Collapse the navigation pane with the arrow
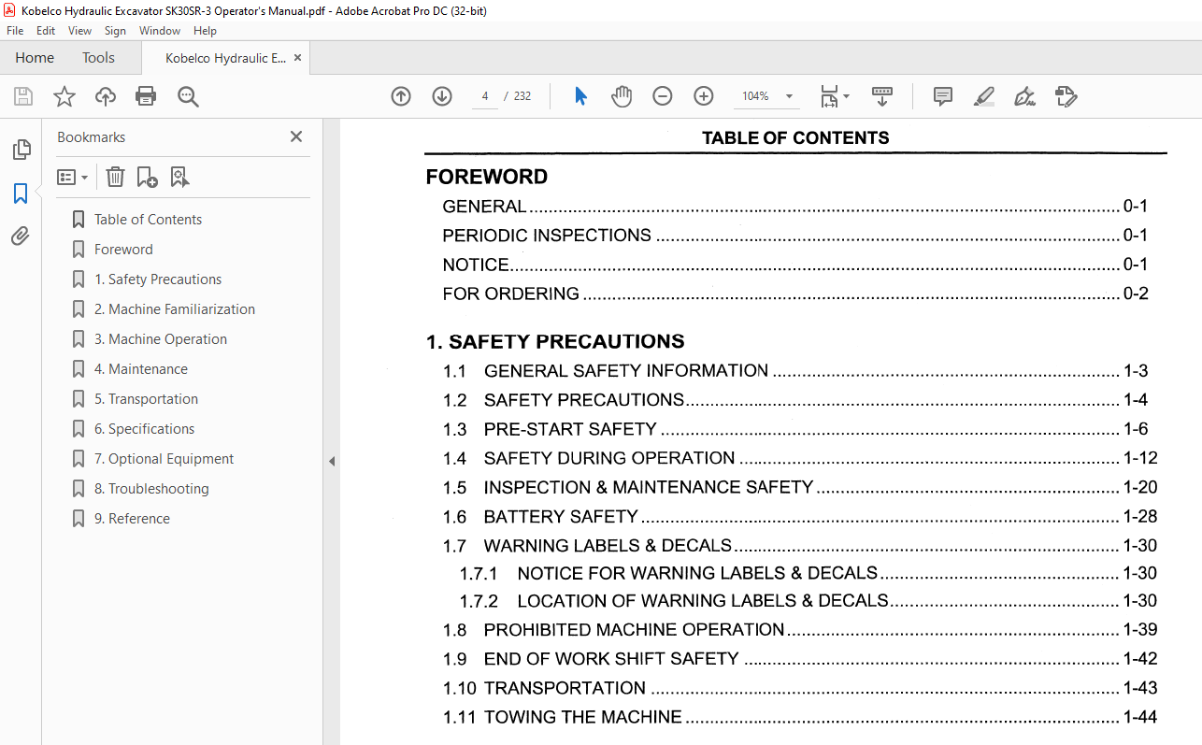 (331, 461)
